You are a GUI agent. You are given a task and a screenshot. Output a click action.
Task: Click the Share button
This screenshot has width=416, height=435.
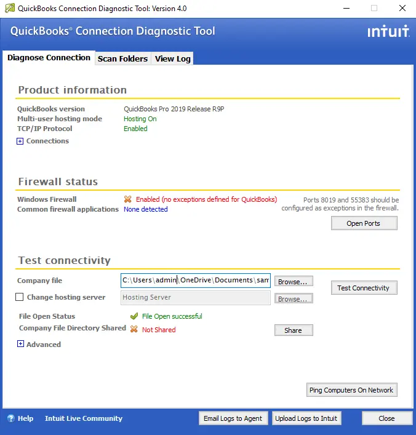click(x=294, y=330)
